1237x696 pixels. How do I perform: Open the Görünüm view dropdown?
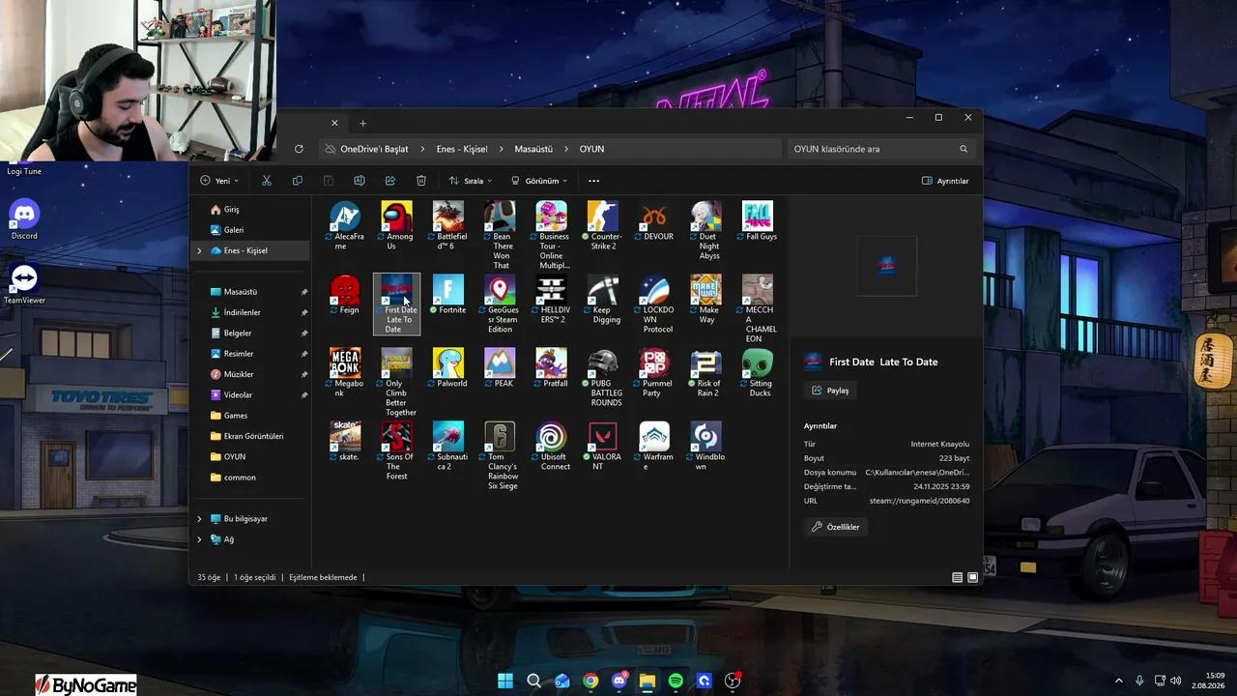pyautogui.click(x=539, y=181)
